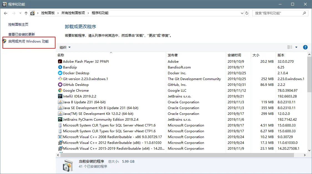Click Java(TM) SE Development Kit 12.0.2 icon
The height and width of the screenshot is (174, 312).
[60, 114]
